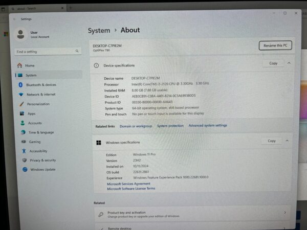Viewport: 307px width, 230px height.
Task: Click the Edition value Windows 11 Pro
Action: tap(144, 154)
